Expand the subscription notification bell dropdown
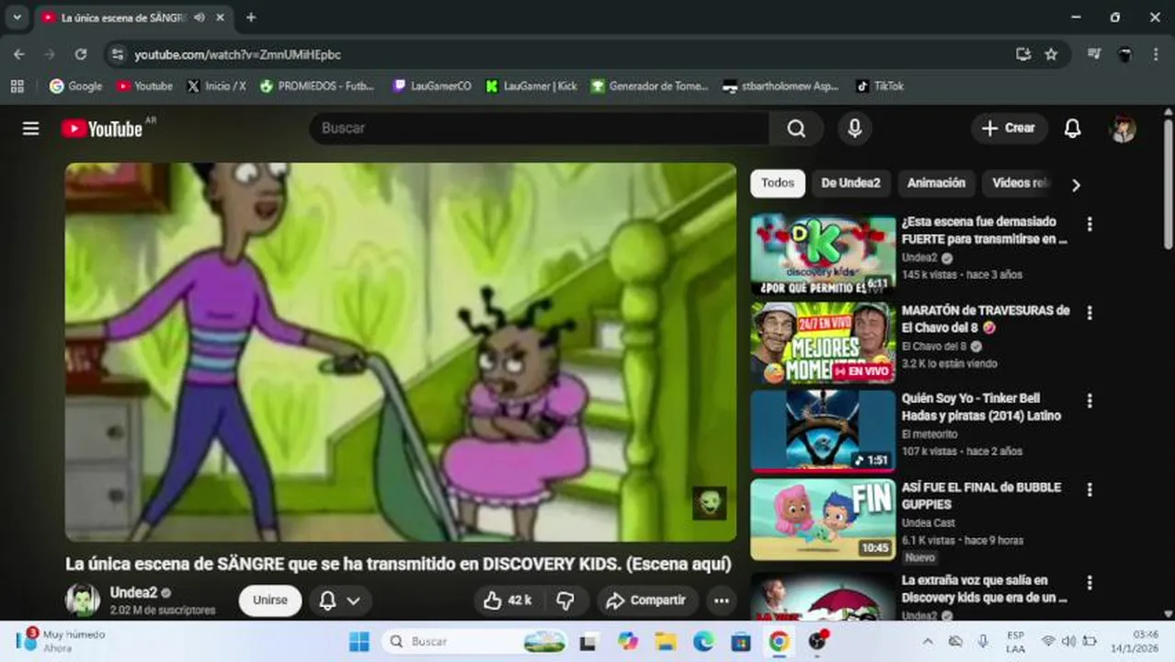Screen dimensions: 1175x662 (x=340, y=601)
